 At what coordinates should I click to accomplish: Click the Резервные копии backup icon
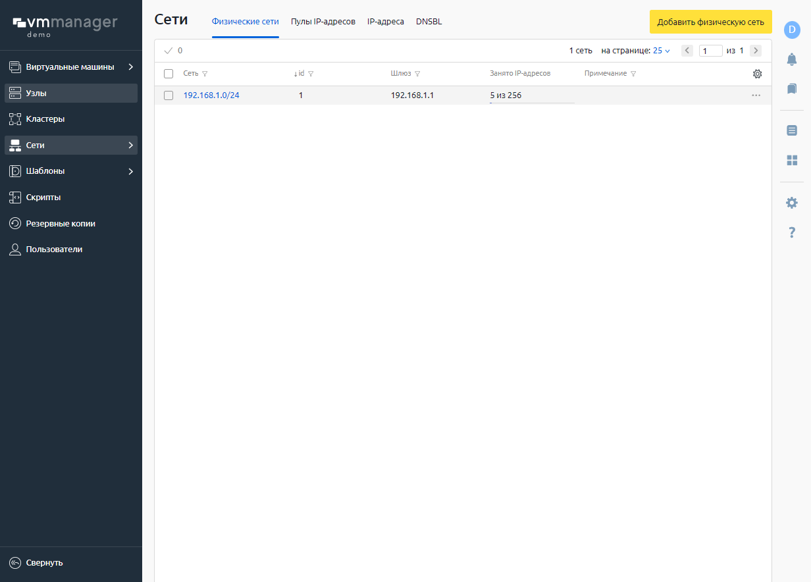coord(15,223)
